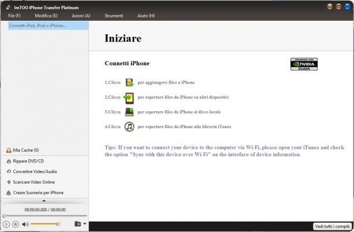Image resolution: width=354 pixels, height=232 pixels.
Task: Click the playback seek slider
Action: pyautogui.click(x=45, y=216)
